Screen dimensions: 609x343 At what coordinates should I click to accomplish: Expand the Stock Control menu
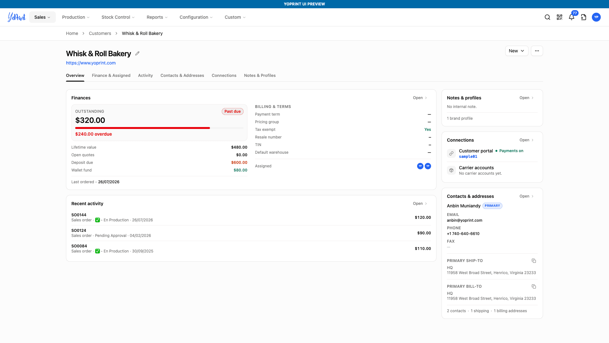click(x=118, y=17)
